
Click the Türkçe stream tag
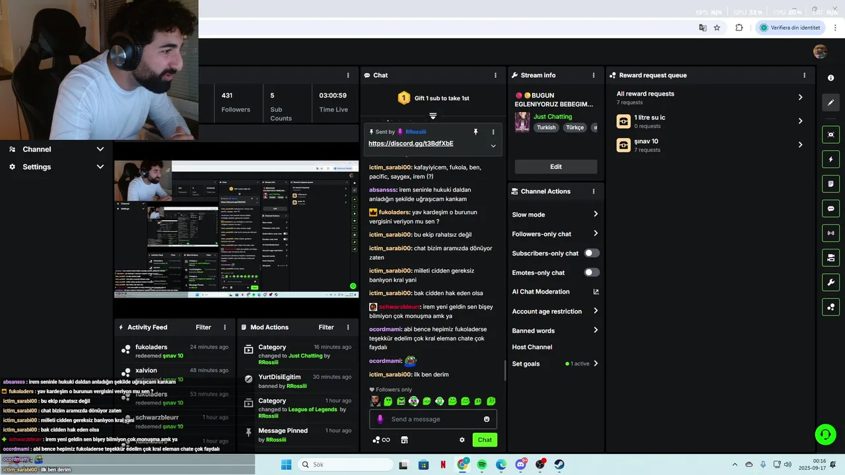575,127
